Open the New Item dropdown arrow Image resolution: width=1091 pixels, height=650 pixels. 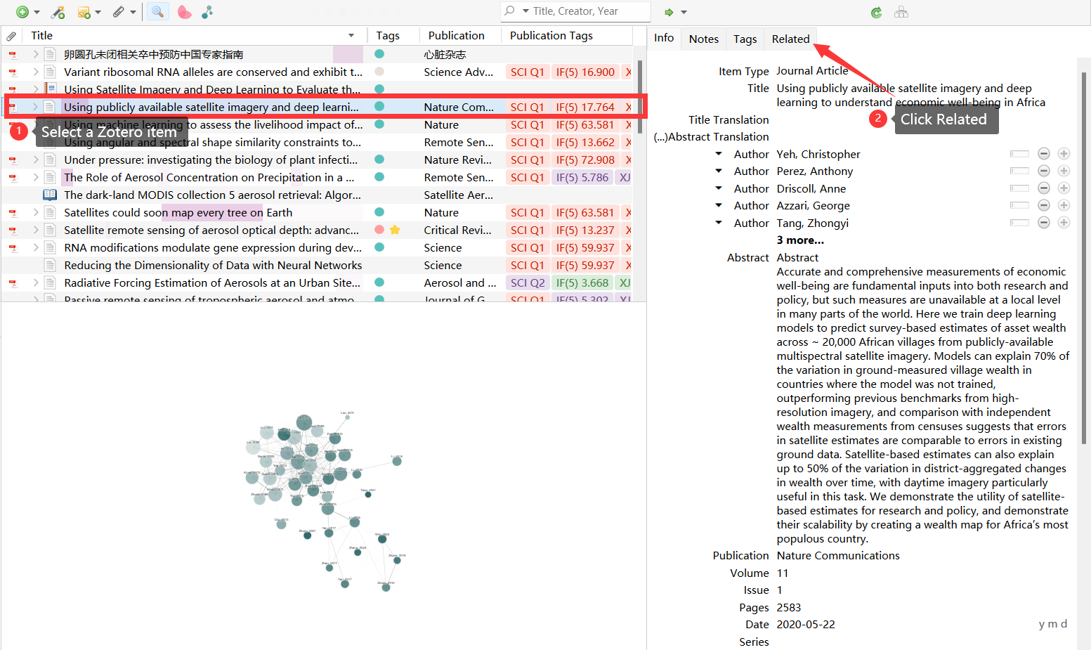[x=37, y=13]
